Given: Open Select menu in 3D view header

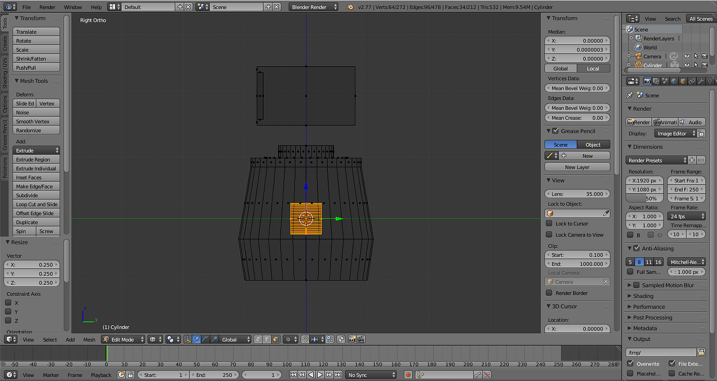Looking at the screenshot, I should pyautogui.click(x=50, y=340).
